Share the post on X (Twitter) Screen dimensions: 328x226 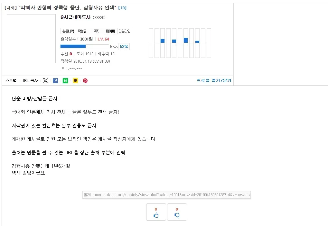point(45,81)
